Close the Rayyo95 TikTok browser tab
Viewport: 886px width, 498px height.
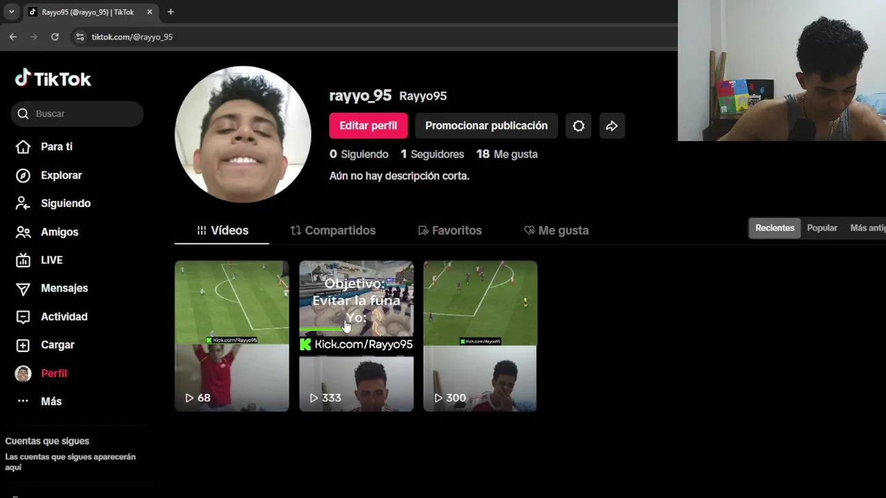[x=150, y=12]
